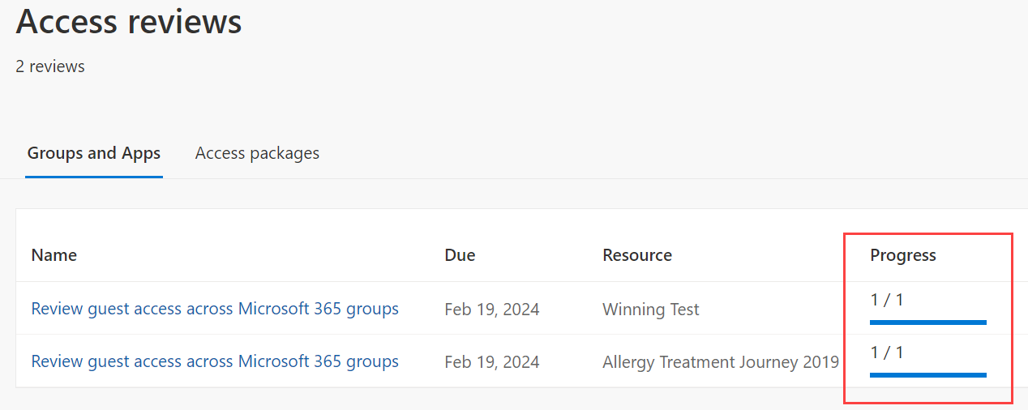Open the guest access review for Winning Test
The width and height of the screenshot is (1028, 410).
click(x=215, y=309)
